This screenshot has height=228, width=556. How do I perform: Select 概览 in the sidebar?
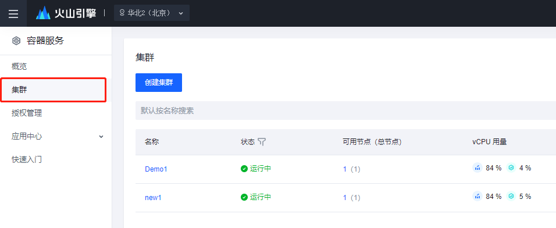(x=19, y=66)
